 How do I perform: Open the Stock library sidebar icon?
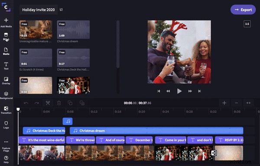tap(6, 37)
